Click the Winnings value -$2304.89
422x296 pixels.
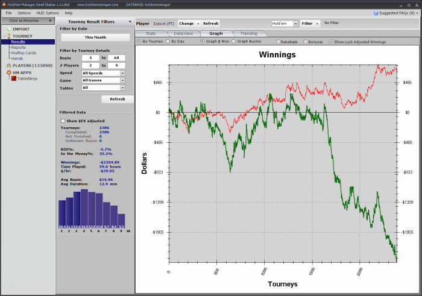click(109, 162)
